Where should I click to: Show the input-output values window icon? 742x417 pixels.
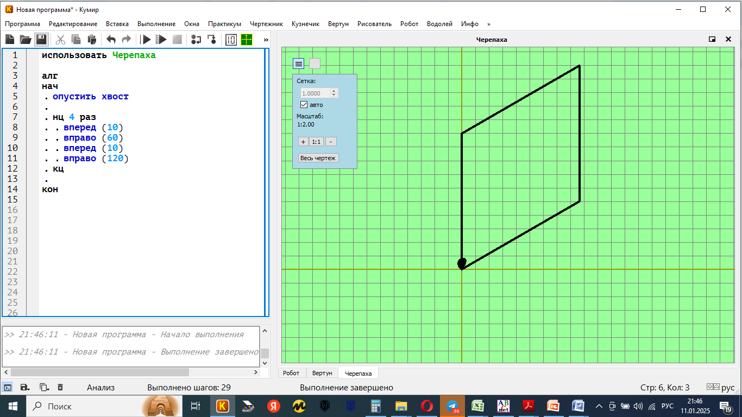231,40
